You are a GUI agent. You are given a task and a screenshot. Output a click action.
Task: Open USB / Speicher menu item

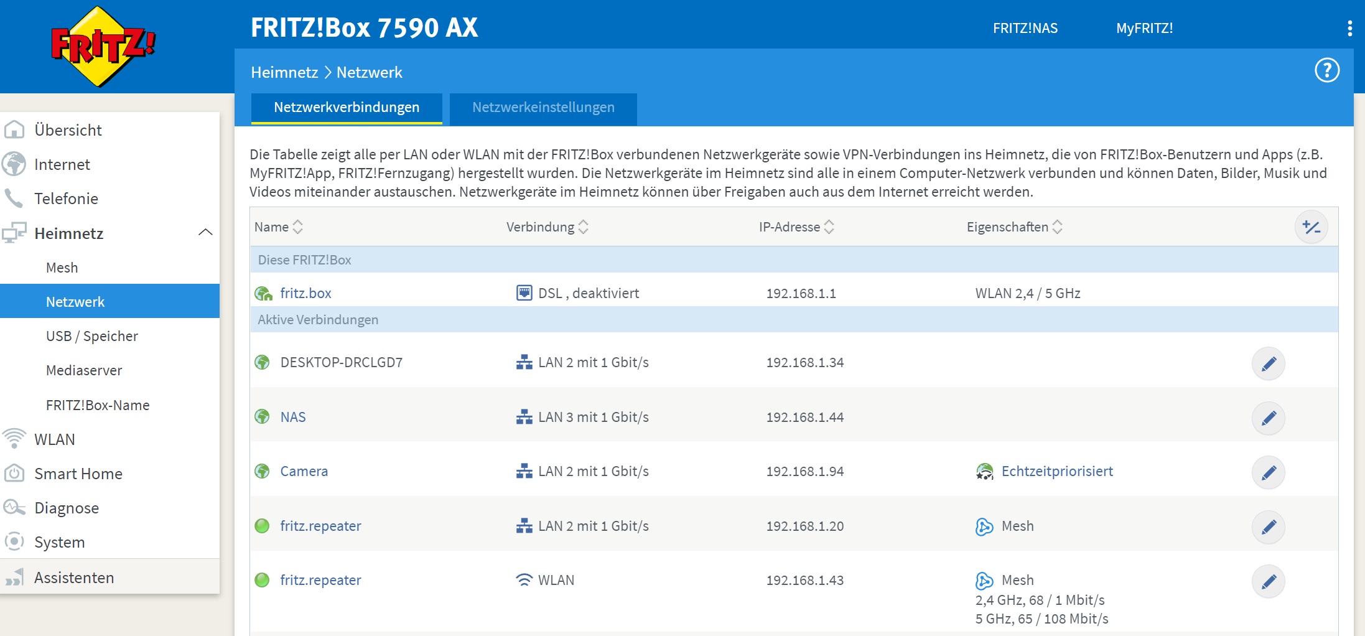(x=92, y=336)
